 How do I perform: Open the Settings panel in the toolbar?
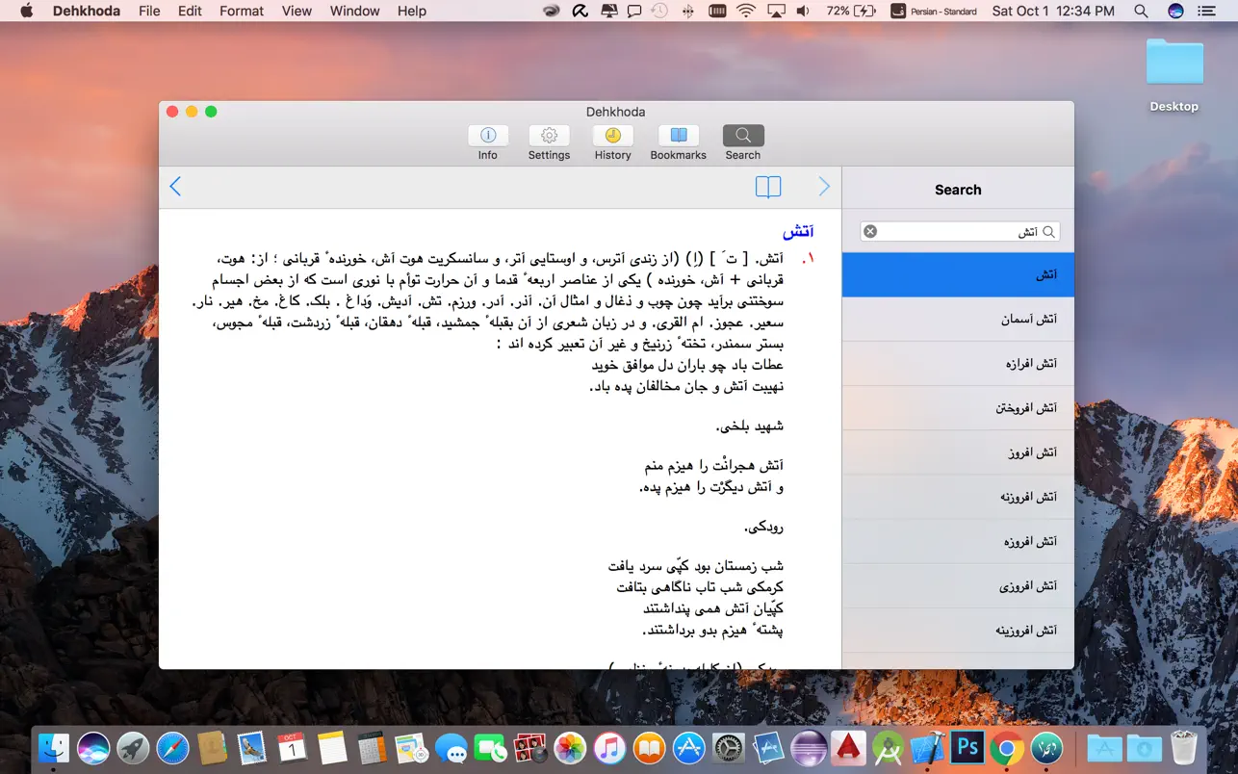click(549, 142)
